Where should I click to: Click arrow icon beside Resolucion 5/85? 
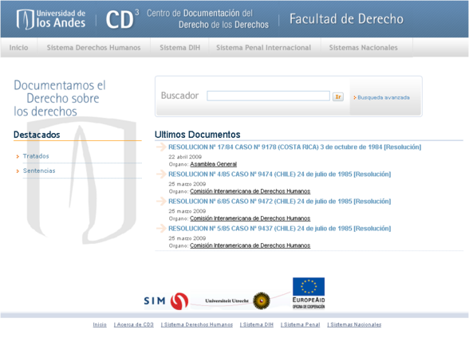pos(161,228)
